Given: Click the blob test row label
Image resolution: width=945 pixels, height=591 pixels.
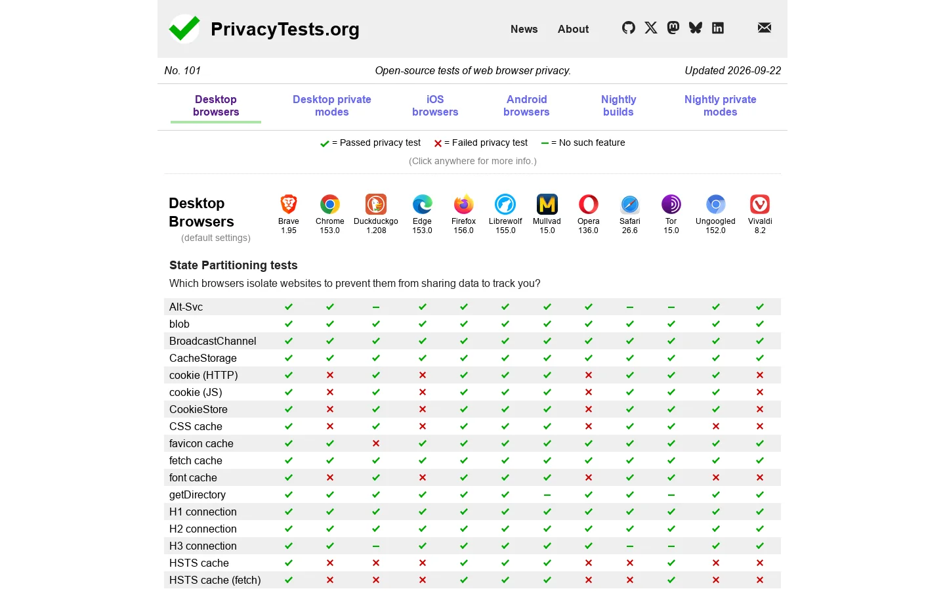Looking at the screenshot, I should pyautogui.click(x=179, y=324).
